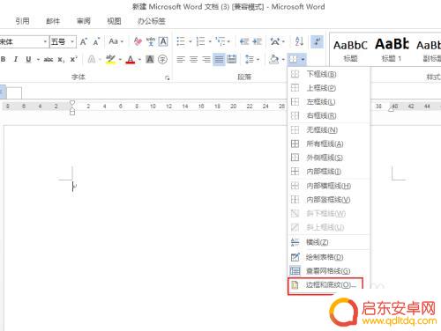This screenshot has height=331, width=441.
Task: Open the font color dropdown arrow
Action: pyautogui.click(x=139, y=60)
